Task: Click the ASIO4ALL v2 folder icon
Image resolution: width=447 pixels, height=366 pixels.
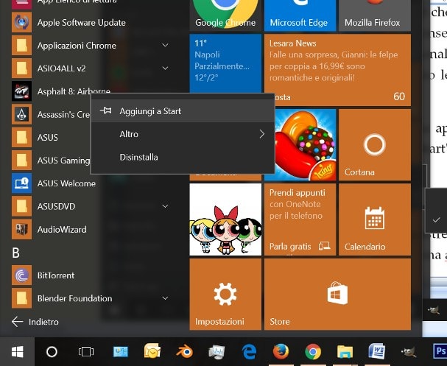Action: (21, 68)
